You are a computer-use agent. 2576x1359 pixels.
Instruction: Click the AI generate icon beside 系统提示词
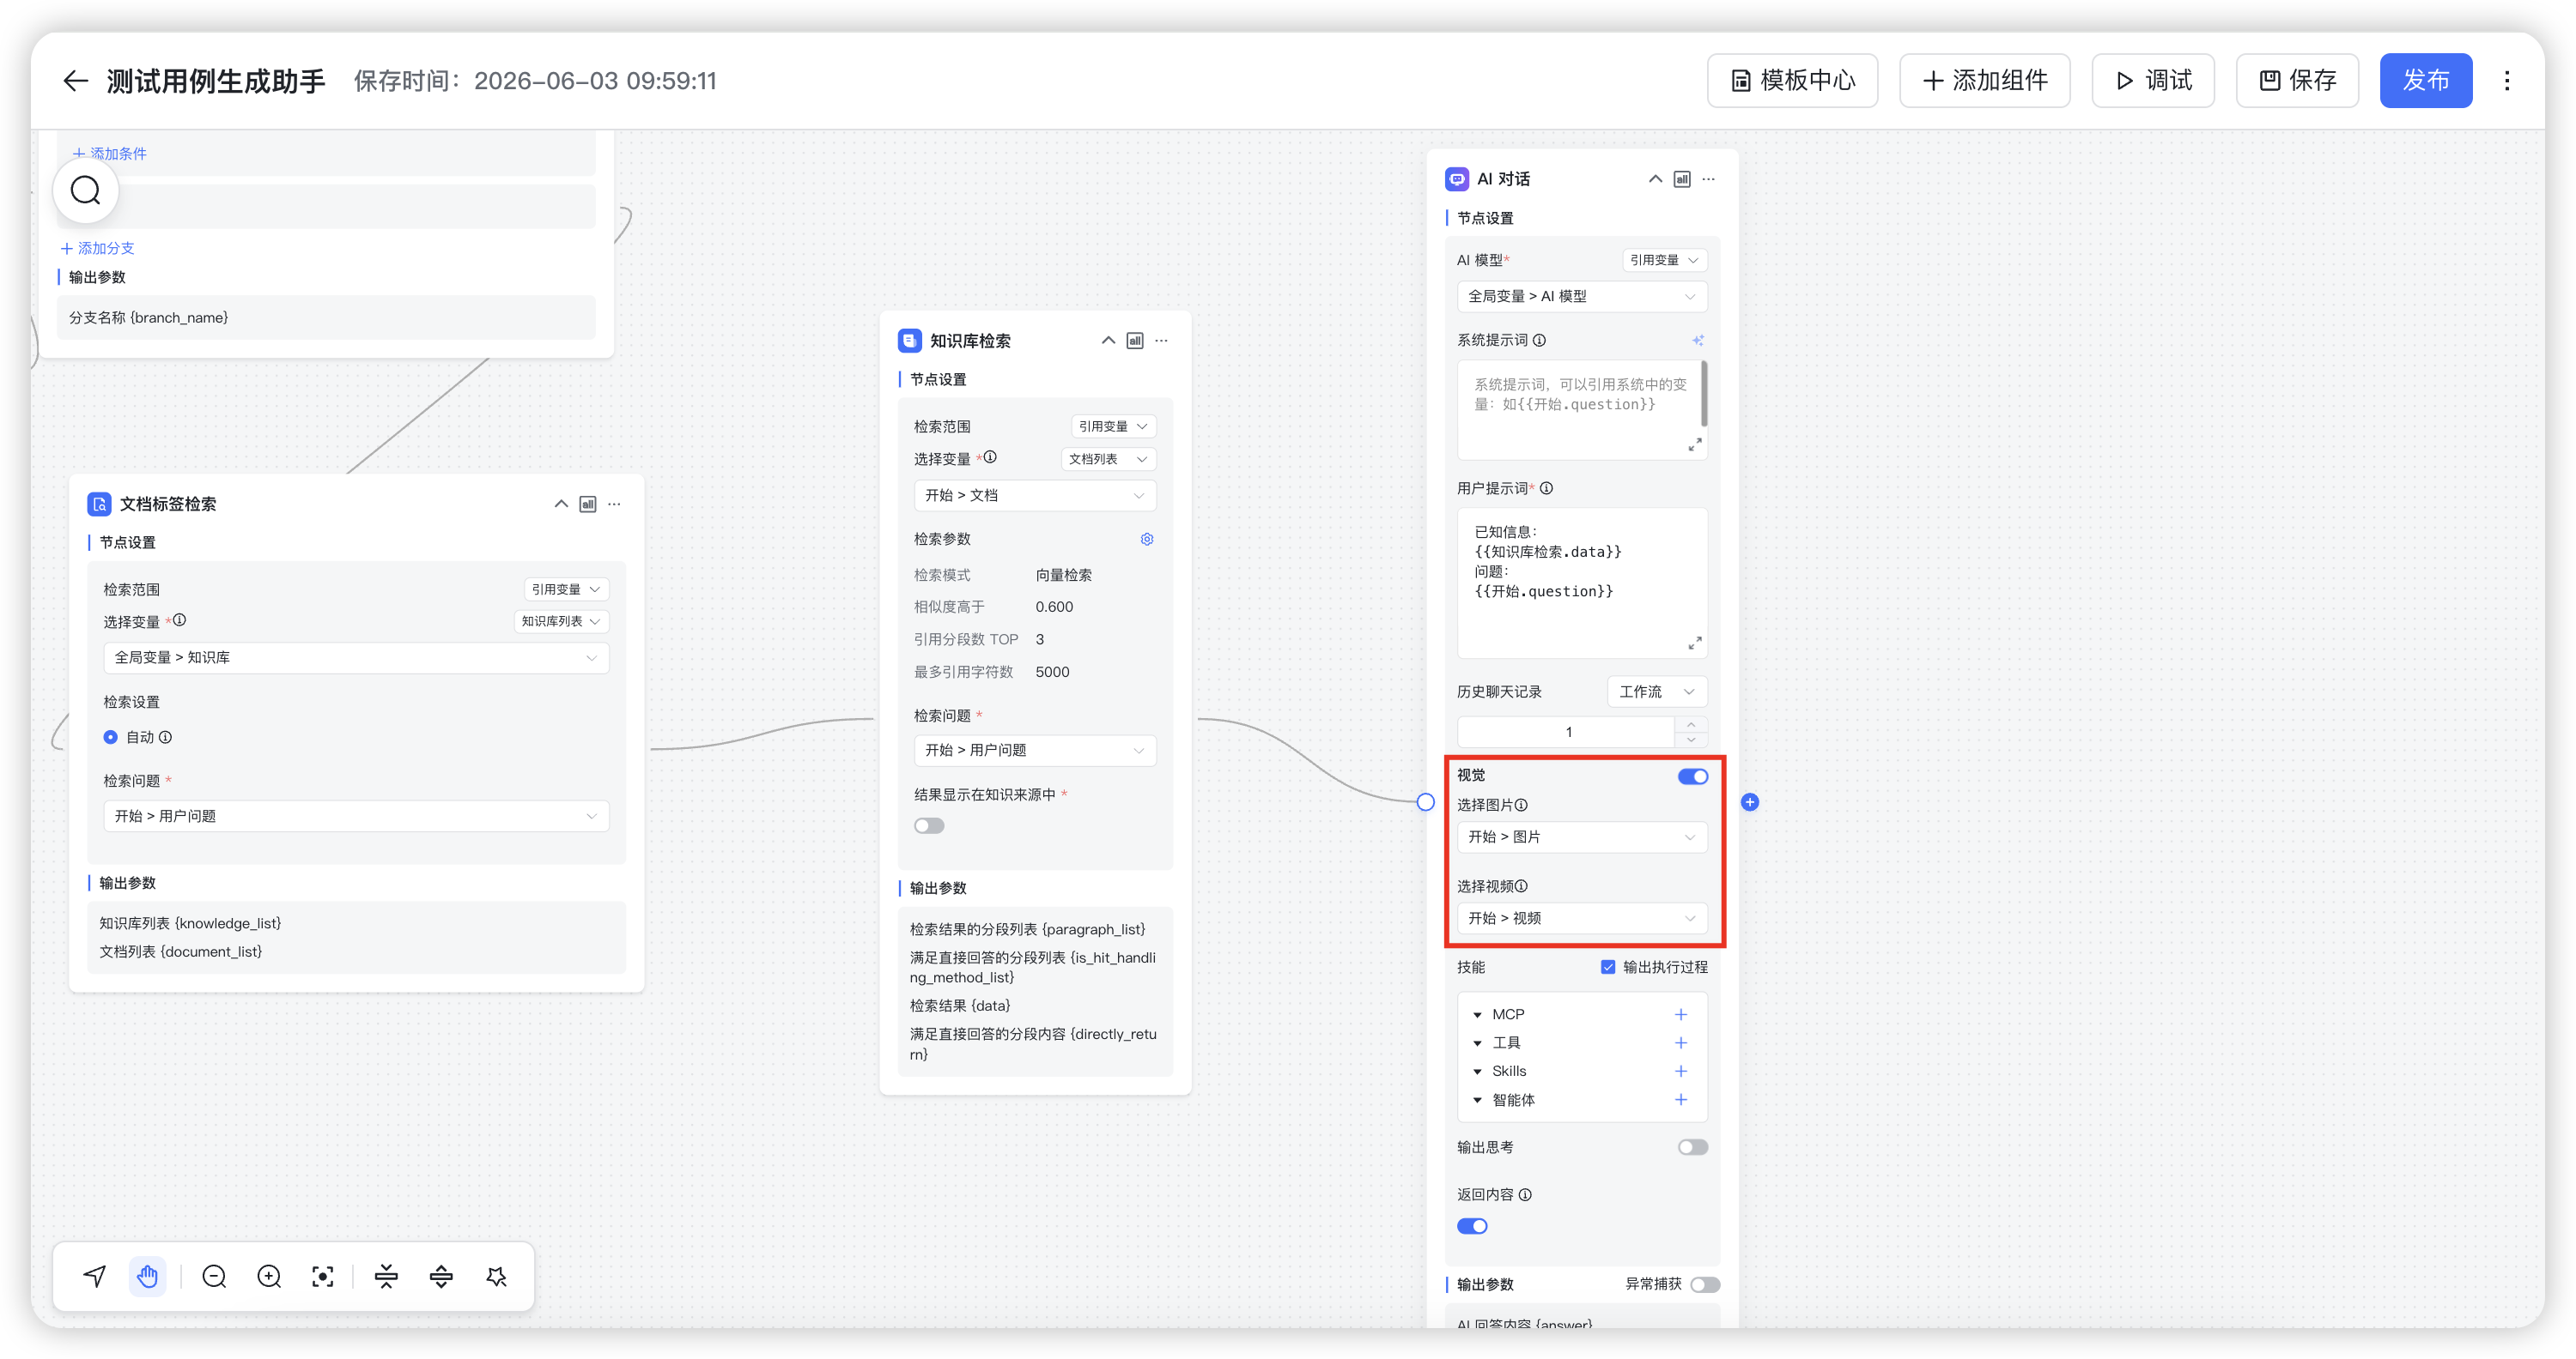(x=1697, y=341)
